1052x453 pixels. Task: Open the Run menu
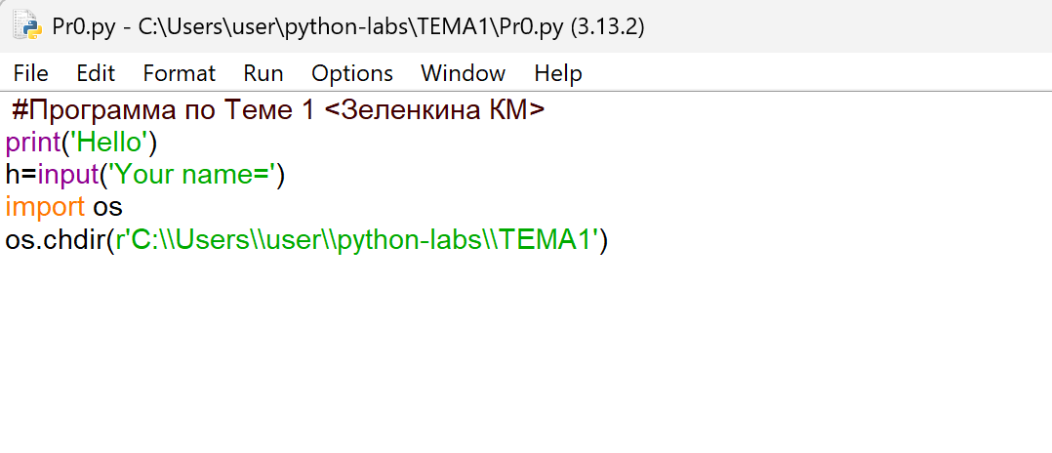pyautogui.click(x=263, y=73)
